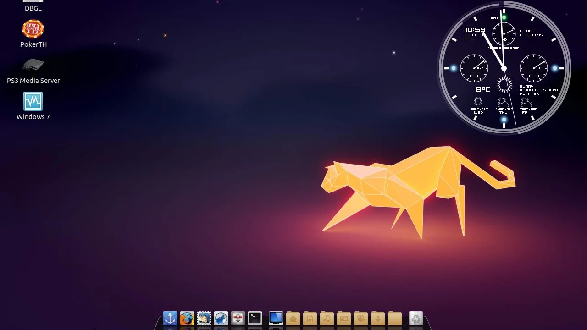The image size is (587, 330).
Task: Open the Downloads folder in the dock
Action: coord(377,319)
